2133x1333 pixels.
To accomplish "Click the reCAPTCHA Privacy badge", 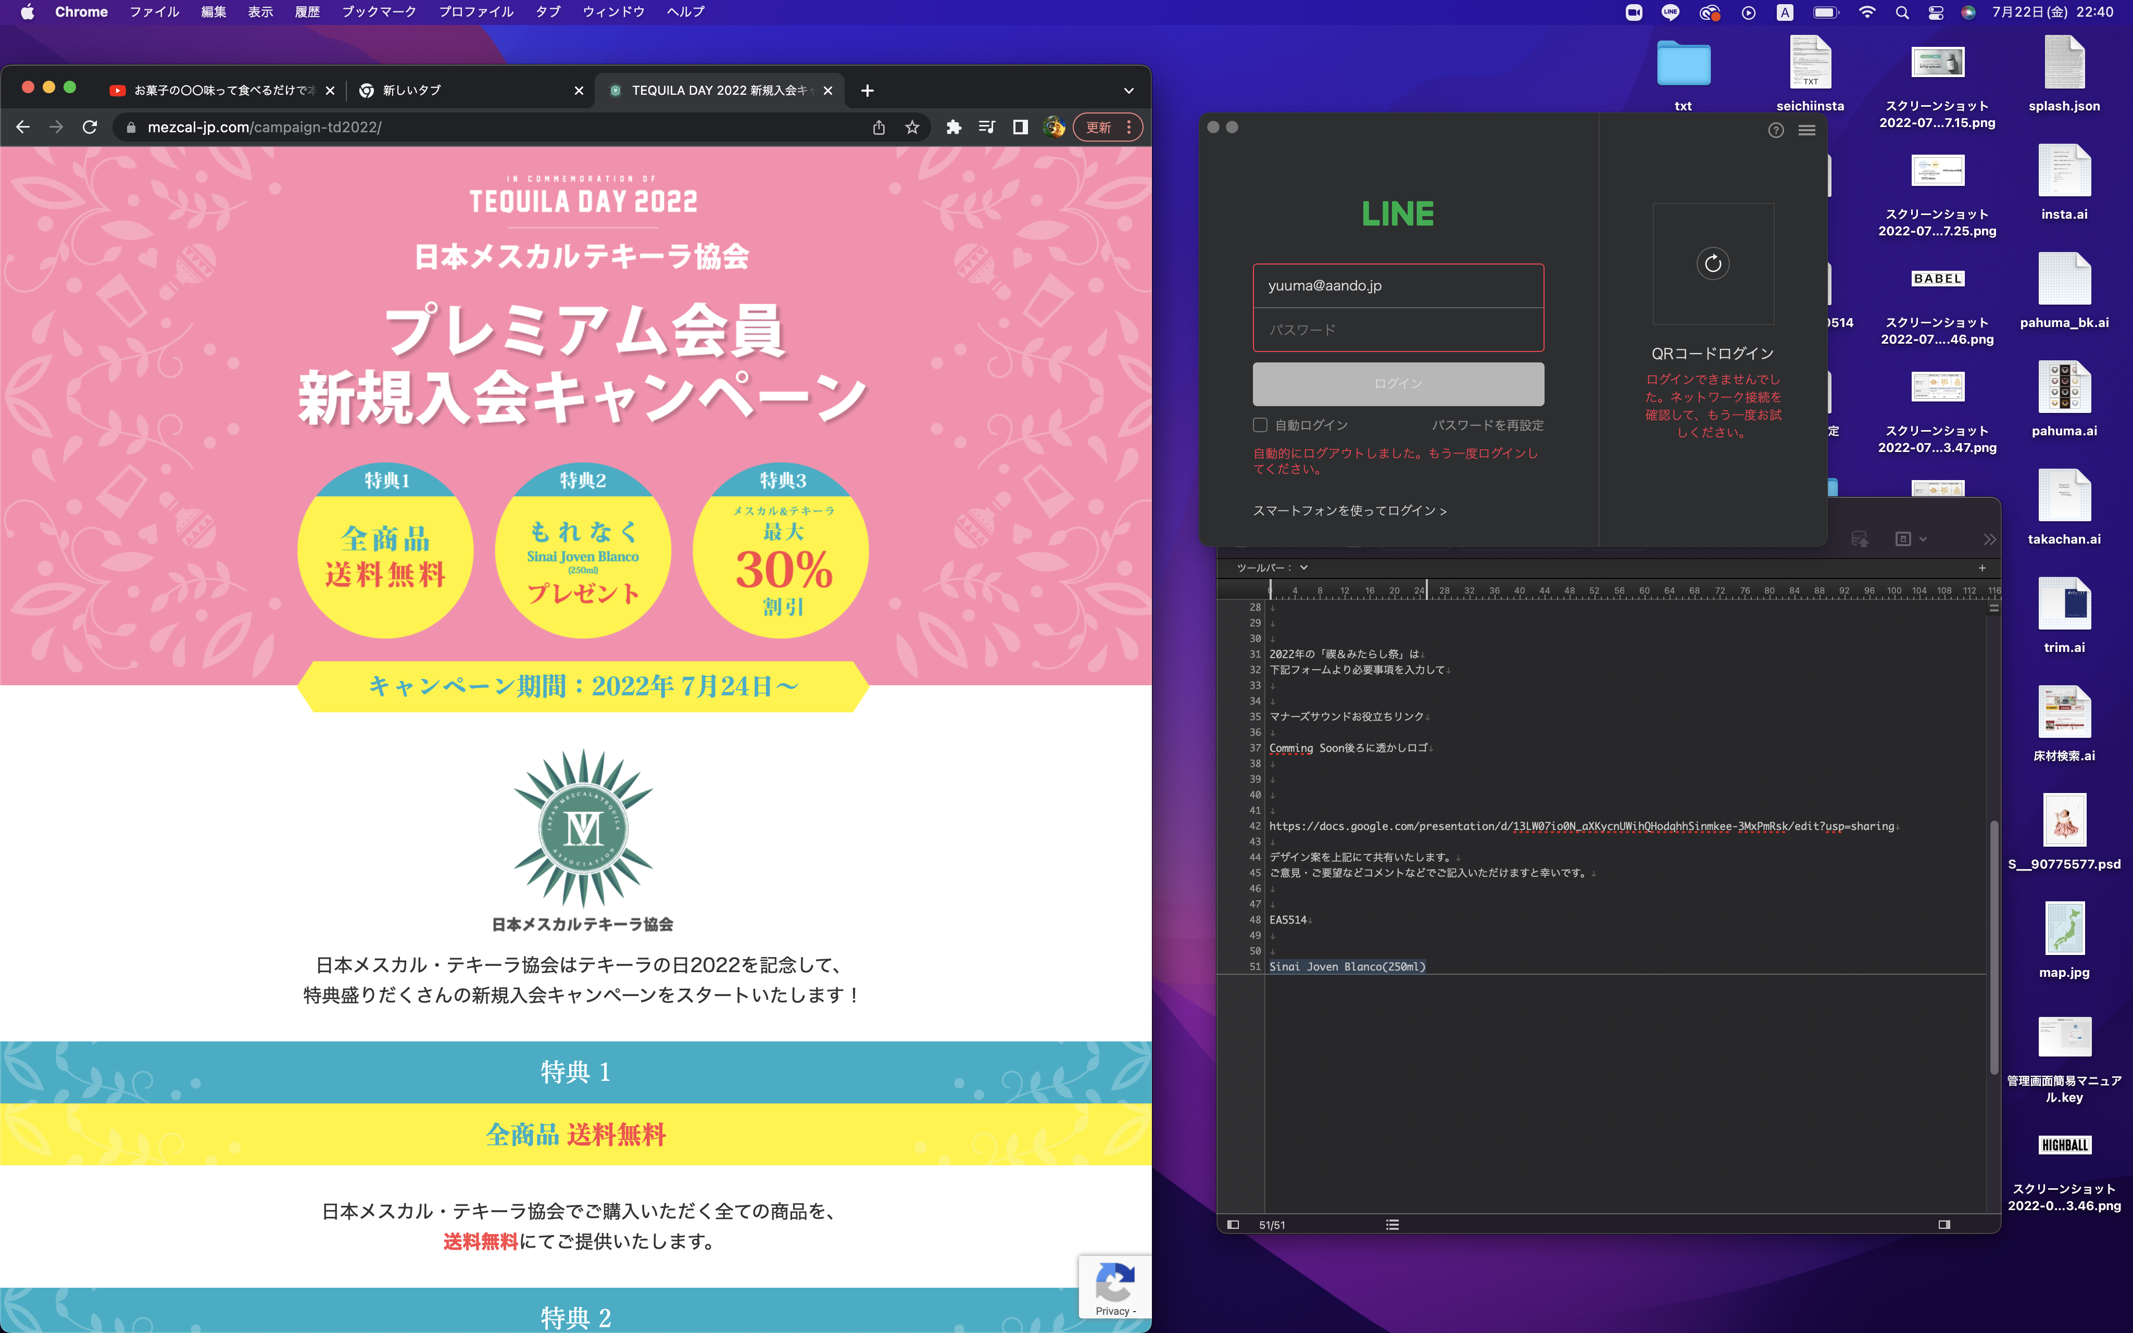I will 1115,1287.
